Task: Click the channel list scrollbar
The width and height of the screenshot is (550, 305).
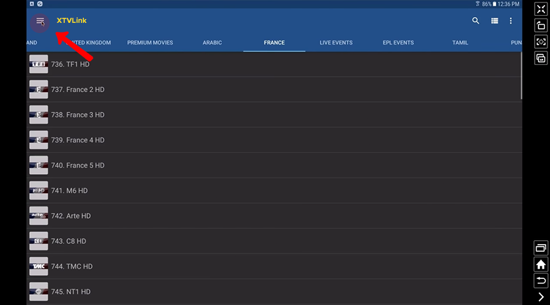Action: click(521, 76)
